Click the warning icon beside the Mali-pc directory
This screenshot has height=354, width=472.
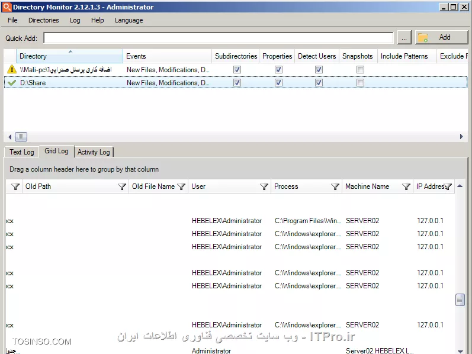(x=12, y=69)
